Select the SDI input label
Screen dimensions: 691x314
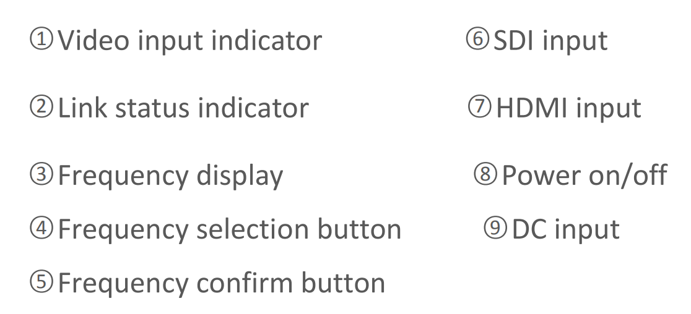pyautogui.click(x=550, y=41)
